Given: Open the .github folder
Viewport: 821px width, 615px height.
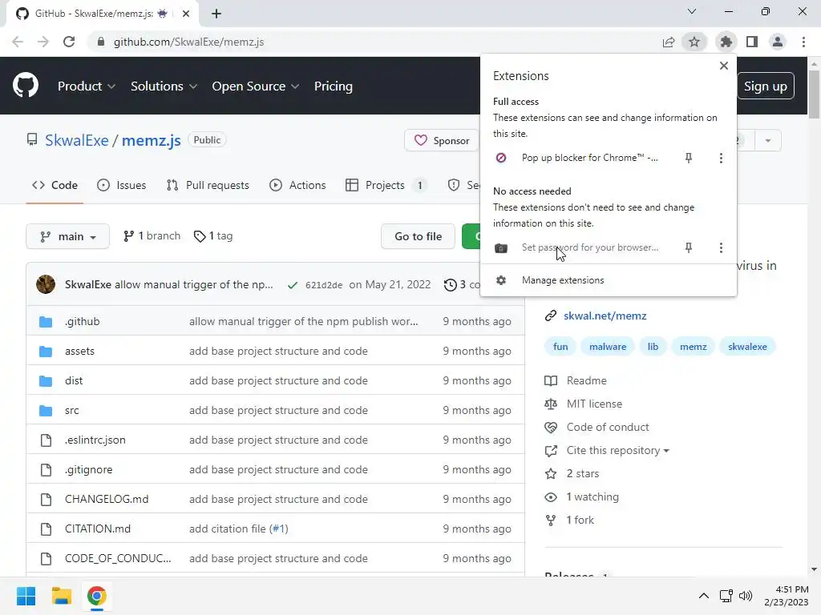Looking at the screenshot, I should [83, 321].
